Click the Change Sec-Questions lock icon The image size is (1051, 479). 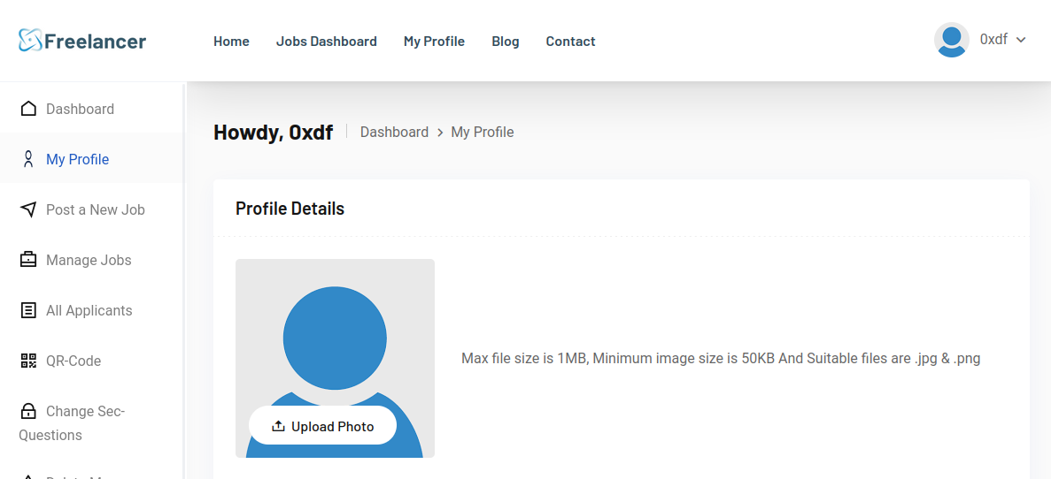tap(28, 411)
